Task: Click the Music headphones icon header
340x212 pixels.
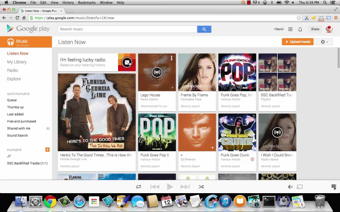Action: coord(10,42)
